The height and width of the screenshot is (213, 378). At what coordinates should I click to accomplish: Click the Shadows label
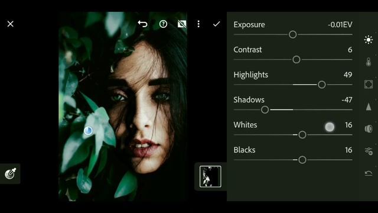coord(249,100)
